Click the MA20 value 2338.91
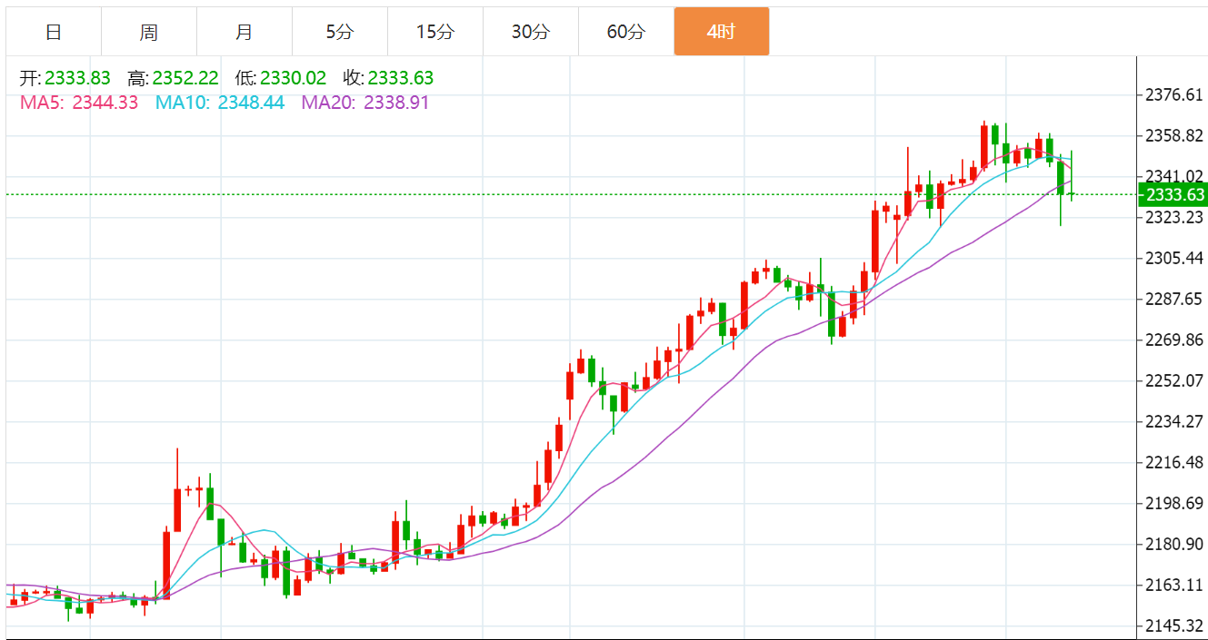 pyautogui.click(x=396, y=103)
